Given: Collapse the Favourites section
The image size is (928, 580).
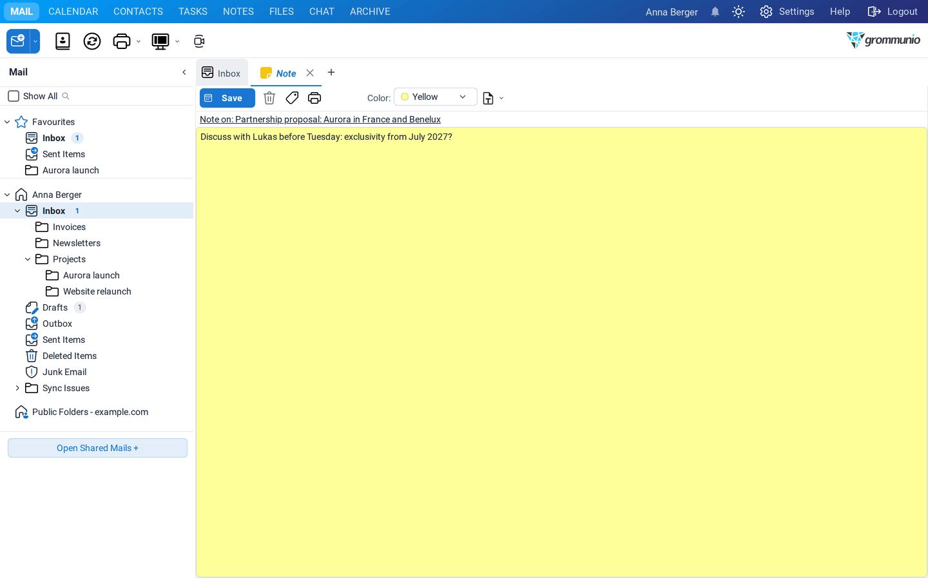Looking at the screenshot, I should tap(7, 122).
